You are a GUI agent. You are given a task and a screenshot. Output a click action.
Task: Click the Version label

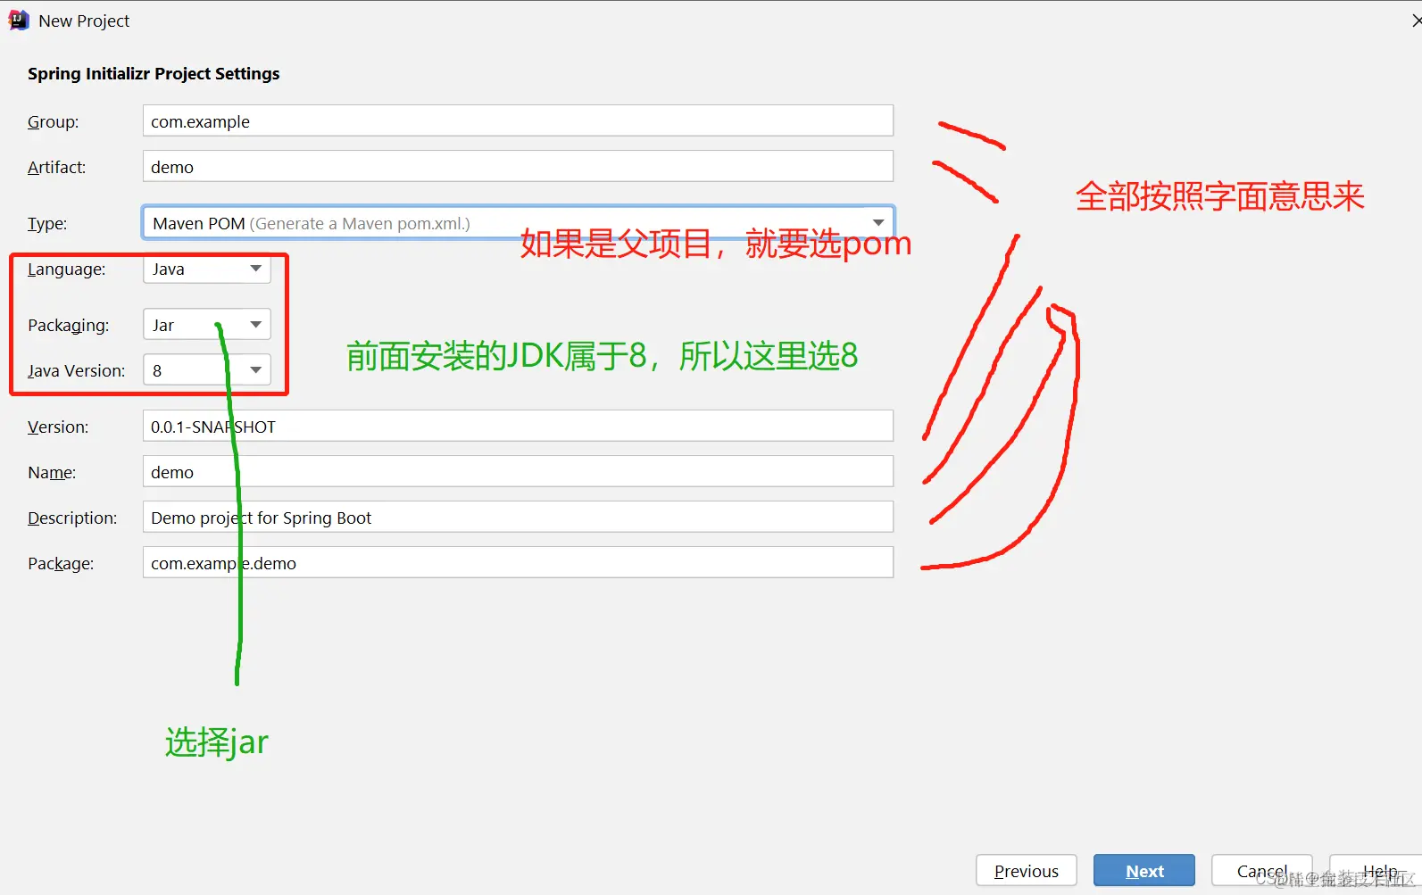tap(58, 427)
